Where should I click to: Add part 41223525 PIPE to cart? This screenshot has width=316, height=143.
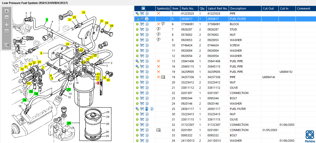pyautogui.click(x=142, y=14)
